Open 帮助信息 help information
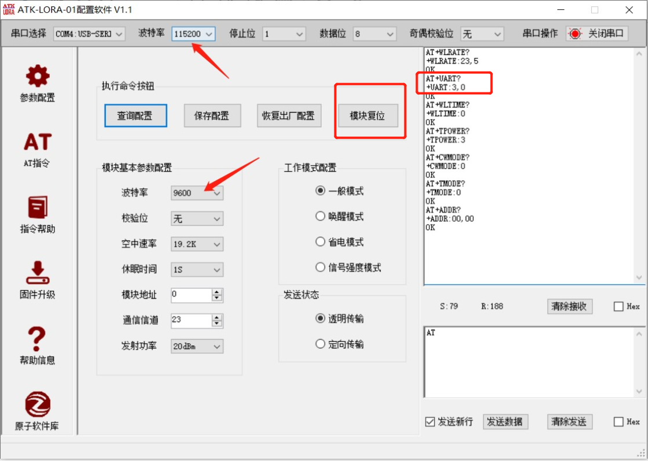 coord(36,347)
